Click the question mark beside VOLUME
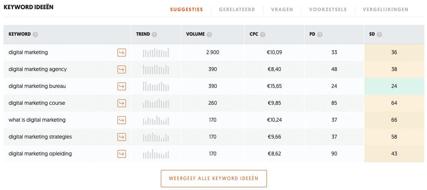 click(x=209, y=35)
